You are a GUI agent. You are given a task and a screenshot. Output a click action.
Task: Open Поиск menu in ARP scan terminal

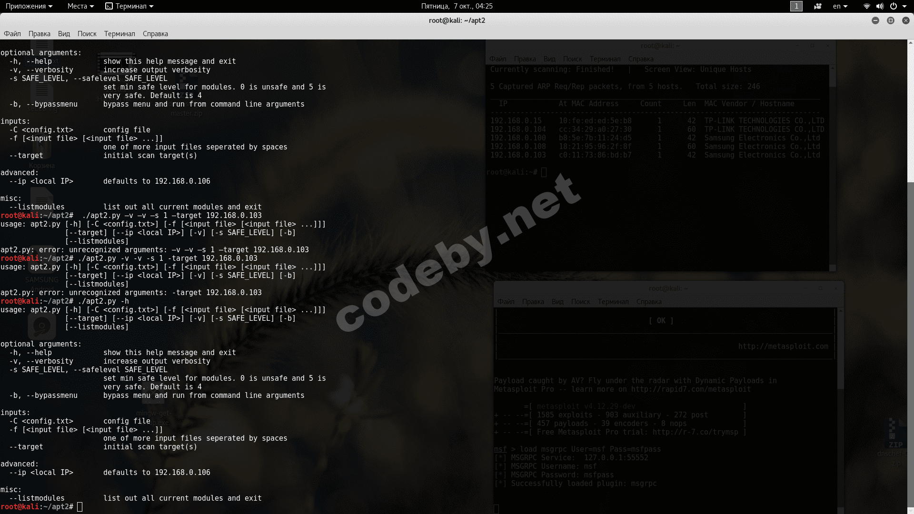[573, 59]
